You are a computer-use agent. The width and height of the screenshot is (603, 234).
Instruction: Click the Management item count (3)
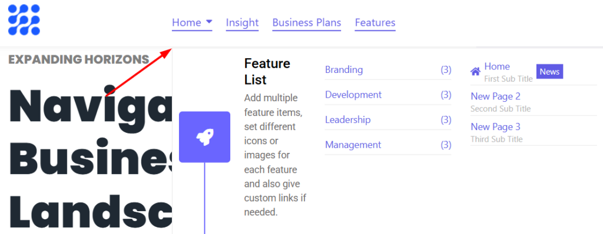(x=446, y=145)
